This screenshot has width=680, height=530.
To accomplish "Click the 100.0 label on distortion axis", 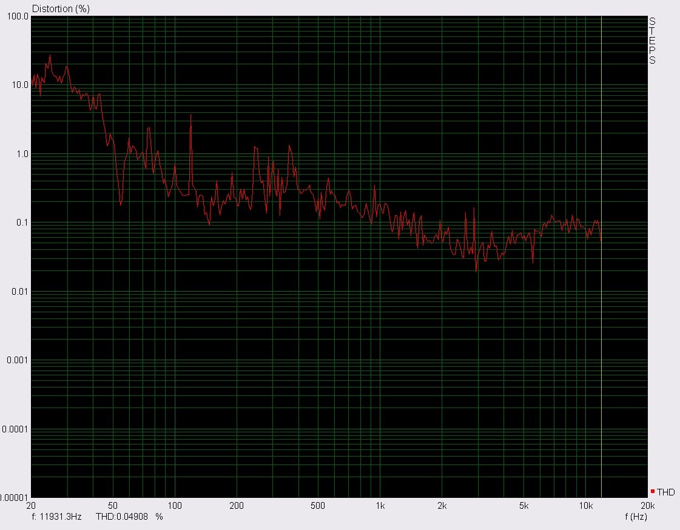I will click(x=18, y=17).
